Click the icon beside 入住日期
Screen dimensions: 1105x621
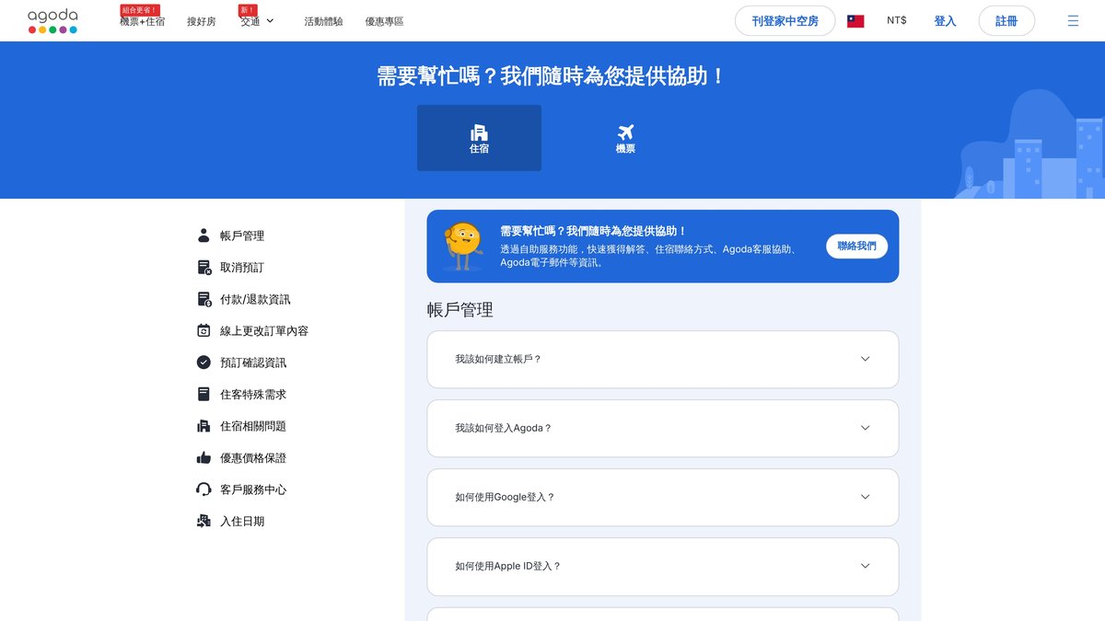click(204, 521)
